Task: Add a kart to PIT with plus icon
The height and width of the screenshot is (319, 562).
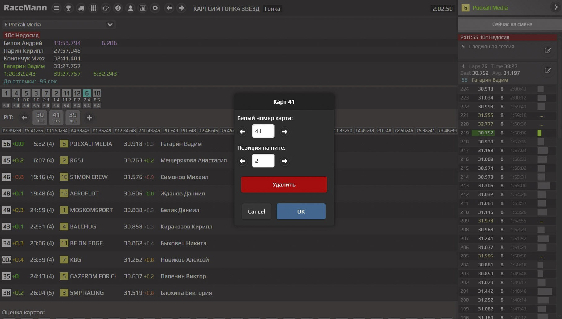Action: tap(89, 117)
